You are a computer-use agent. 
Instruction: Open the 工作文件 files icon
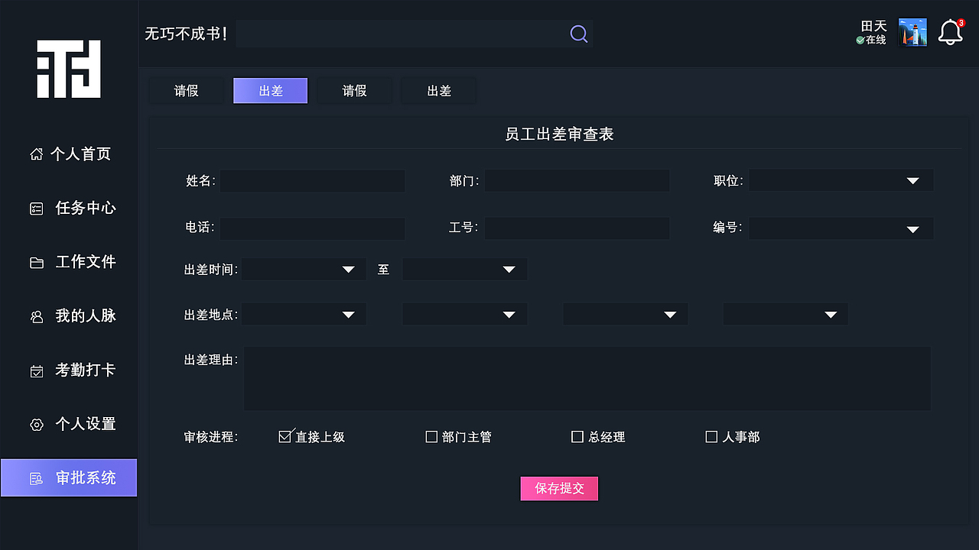coord(36,262)
